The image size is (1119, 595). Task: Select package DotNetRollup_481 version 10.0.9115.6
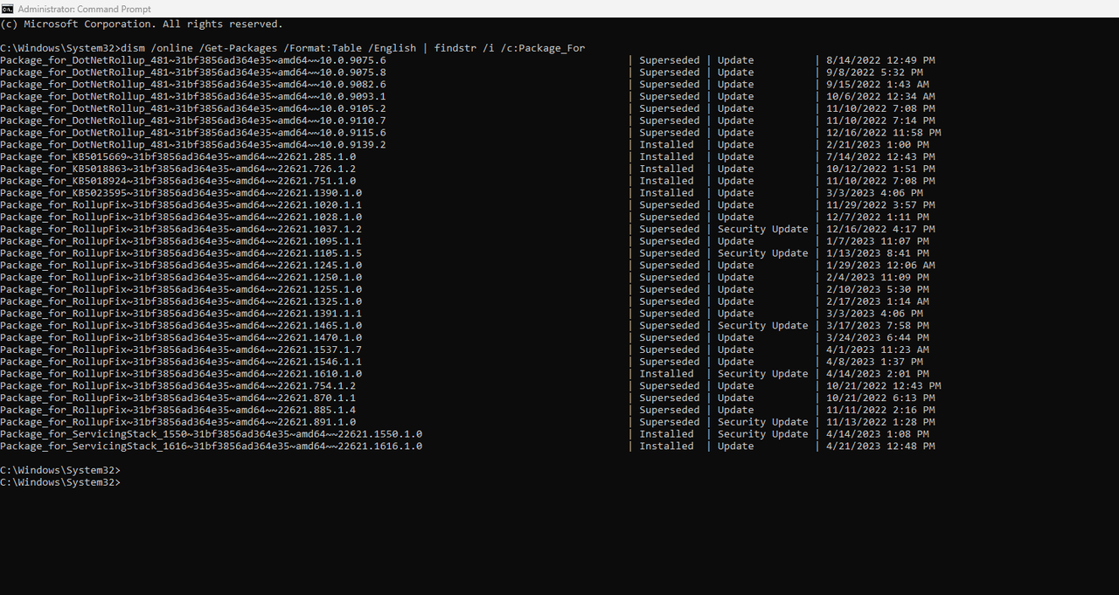pos(193,133)
